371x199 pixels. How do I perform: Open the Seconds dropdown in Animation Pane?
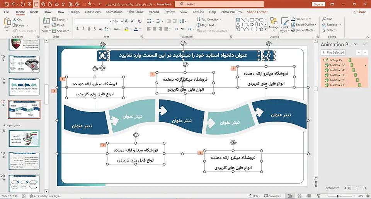332,188
